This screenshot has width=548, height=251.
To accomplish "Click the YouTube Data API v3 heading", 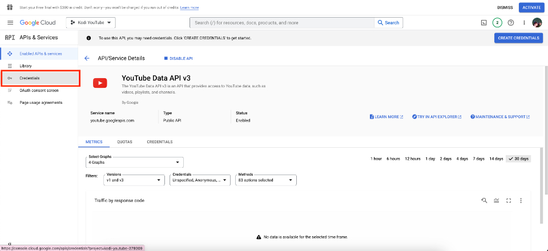I will (x=156, y=78).
